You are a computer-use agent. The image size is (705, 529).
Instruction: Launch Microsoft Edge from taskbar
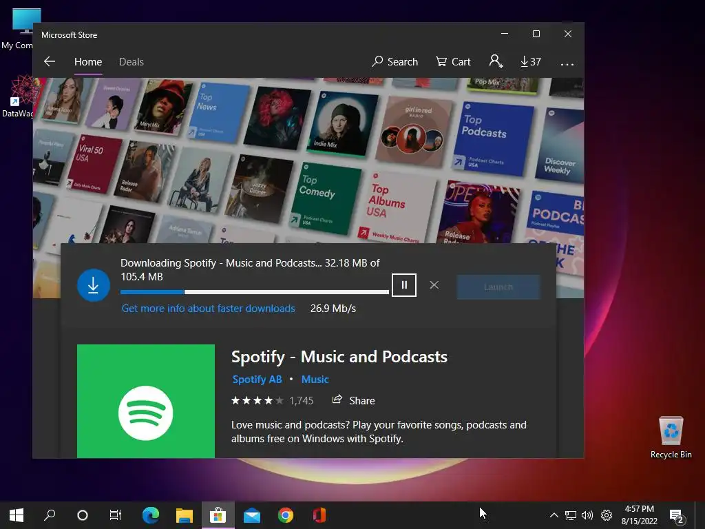pos(151,515)
